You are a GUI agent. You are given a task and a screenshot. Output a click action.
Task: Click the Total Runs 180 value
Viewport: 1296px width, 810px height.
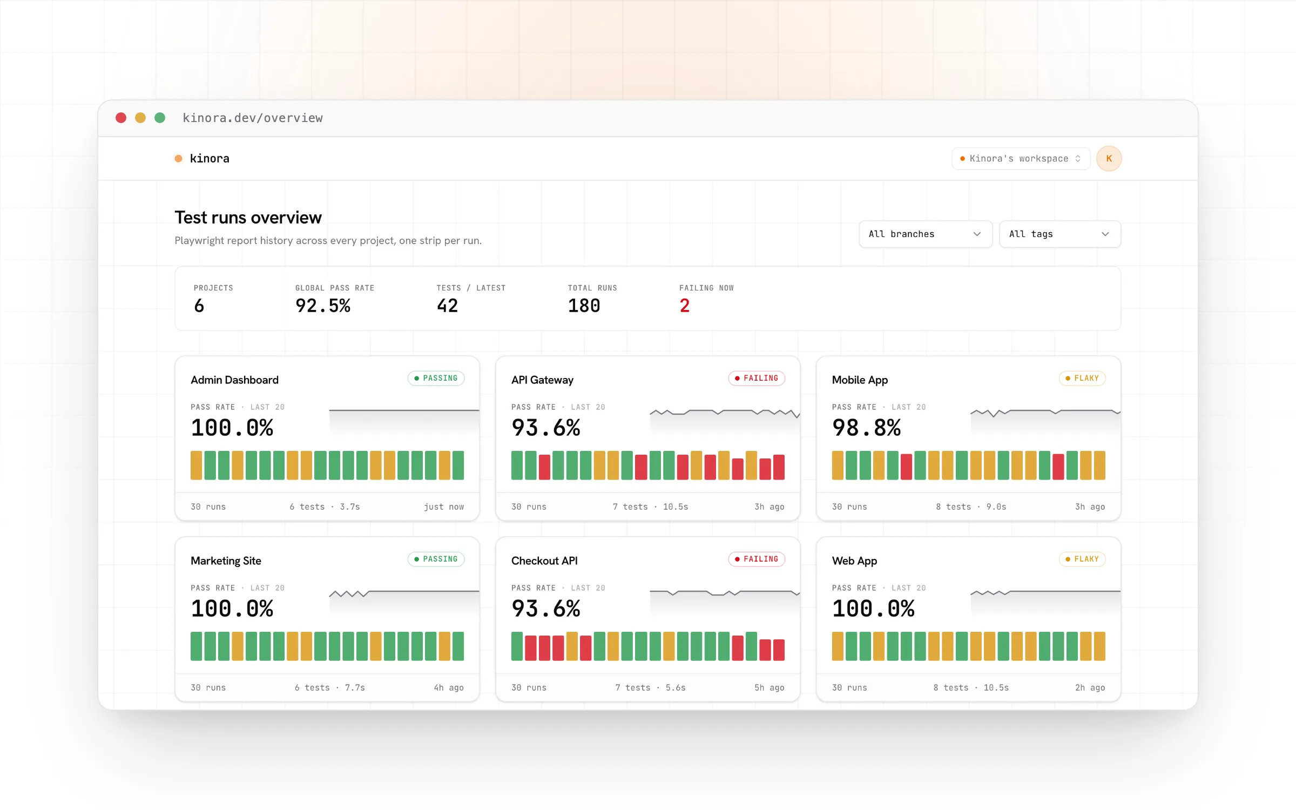tap(584, 306)
